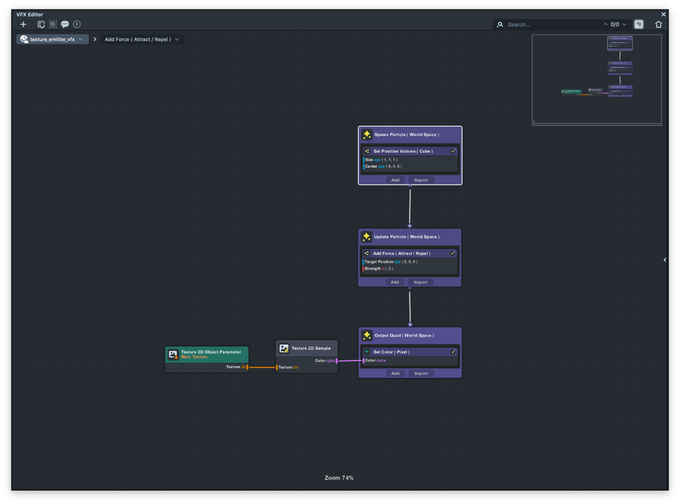Click the comment speech bubble icon

coord(65,24)
